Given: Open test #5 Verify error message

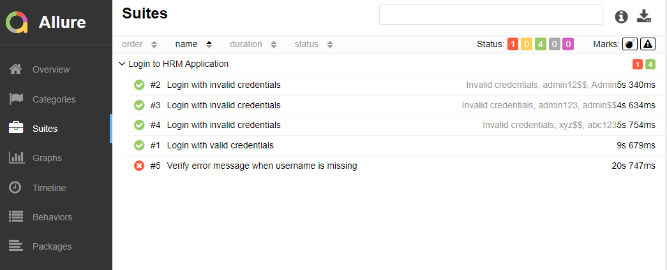Looking at the screenshot, I should coord(262,166).
